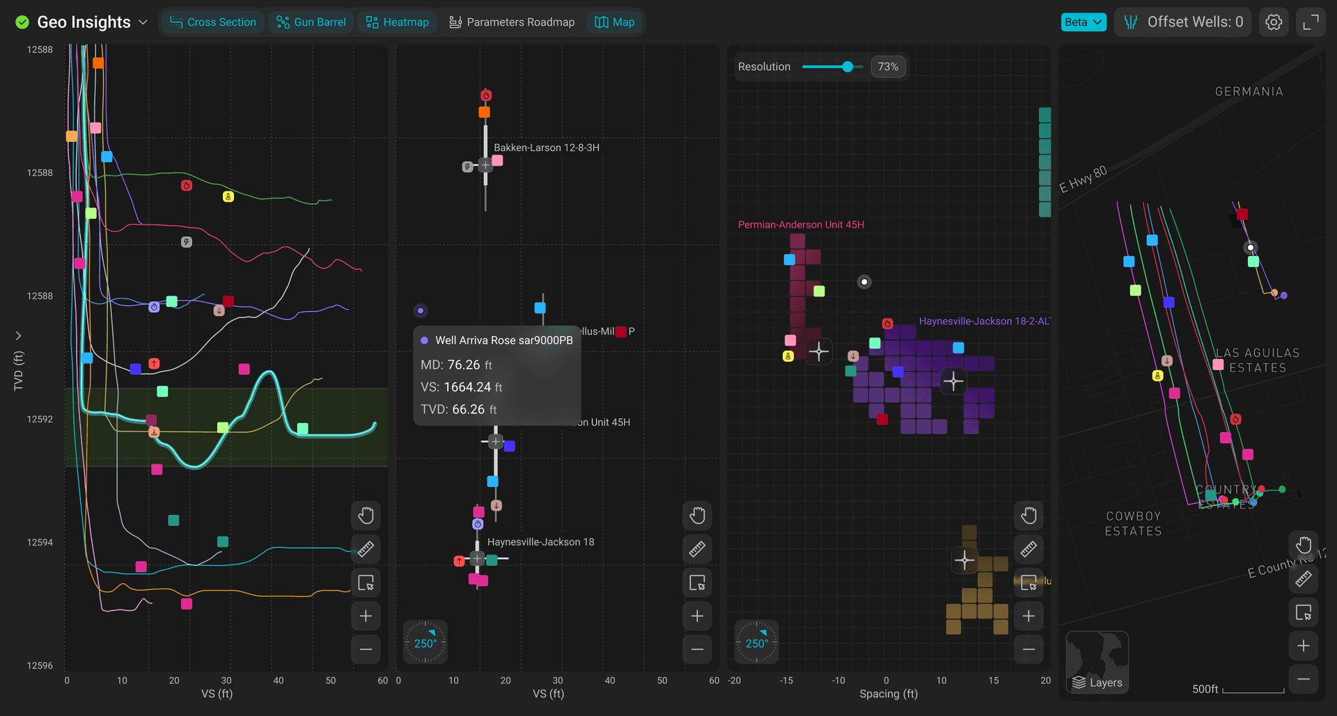Adjust the Resolution slider handle

point(847,67)
